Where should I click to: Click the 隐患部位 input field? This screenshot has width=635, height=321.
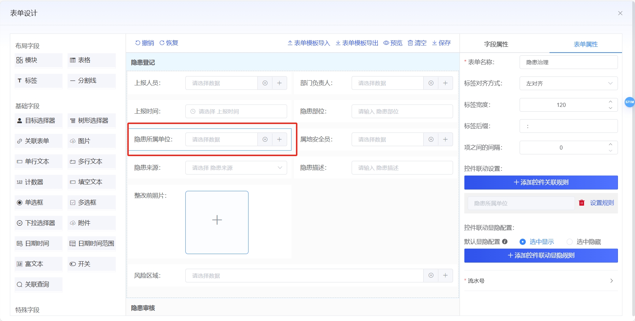(x=402, y=111)
